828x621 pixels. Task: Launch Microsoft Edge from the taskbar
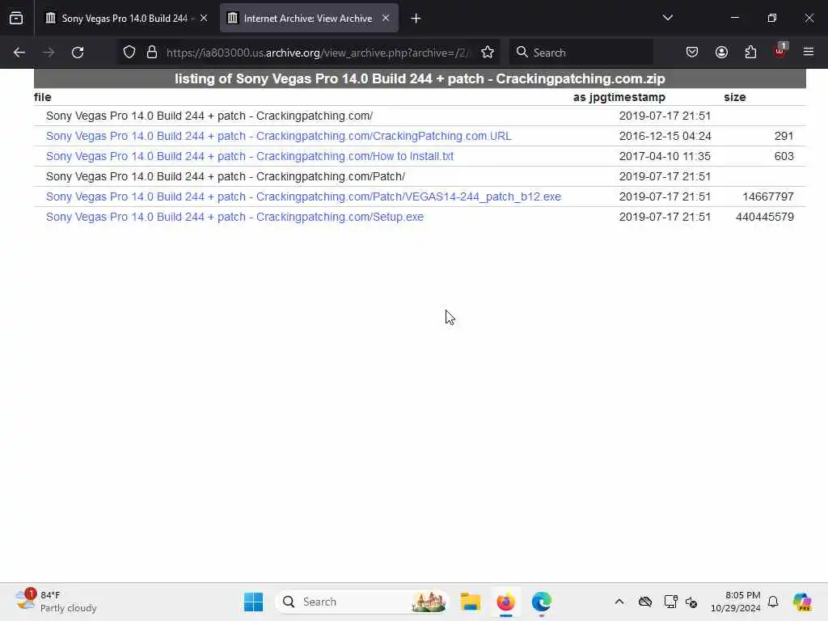click(541, 602)
